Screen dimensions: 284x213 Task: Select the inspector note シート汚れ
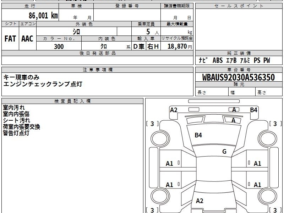tap(16, 120)
